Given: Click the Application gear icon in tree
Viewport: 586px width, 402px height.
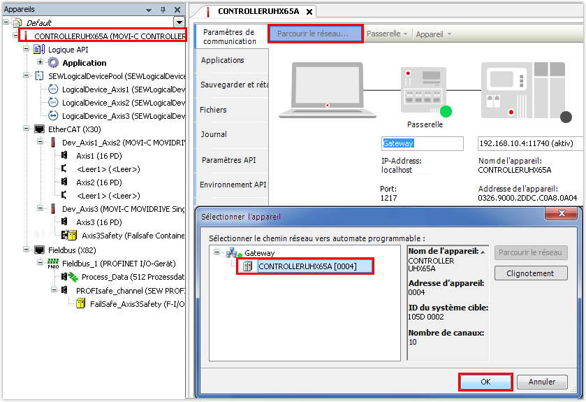Looking at the screenshot, I should click(x=53, y=63).
